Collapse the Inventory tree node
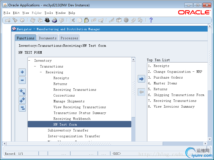The height and width of the screenshot is (160, 214). tap(29, 61)
